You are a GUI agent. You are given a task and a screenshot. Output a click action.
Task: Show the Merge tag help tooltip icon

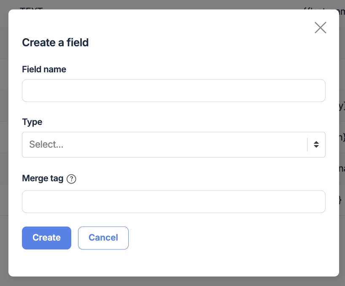72,179
